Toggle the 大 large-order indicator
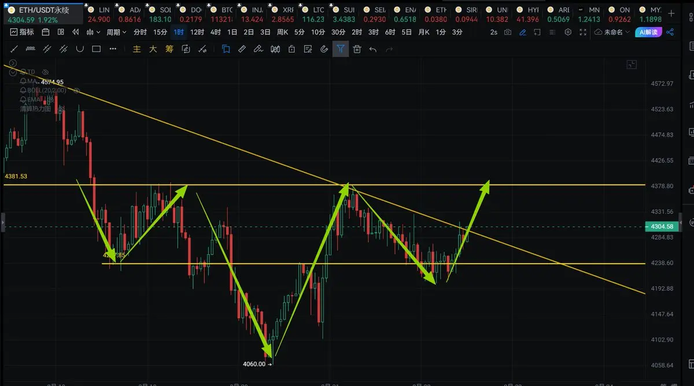 click(153, 49)
